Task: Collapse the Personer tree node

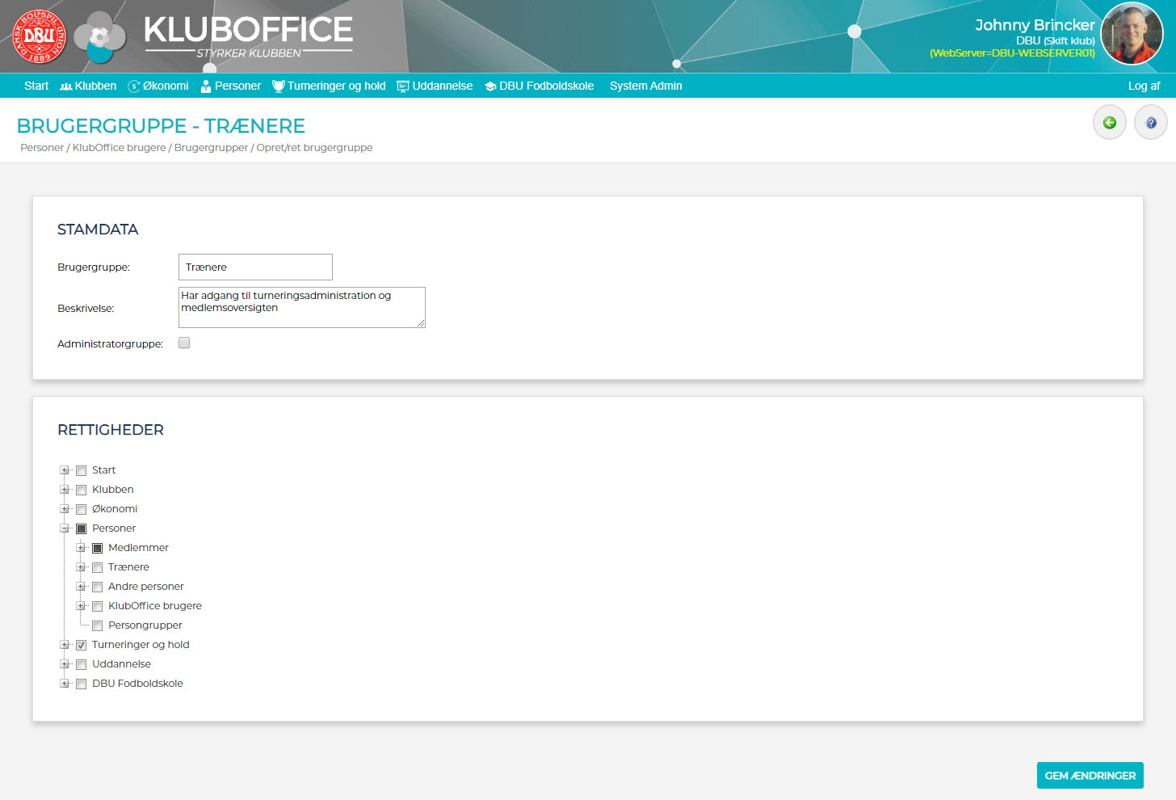Action: [x=65, y=528]
